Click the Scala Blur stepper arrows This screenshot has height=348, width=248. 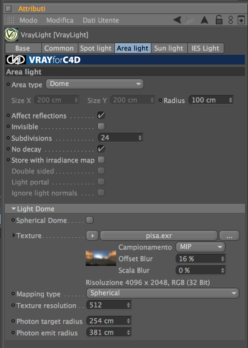click(222, 270)
